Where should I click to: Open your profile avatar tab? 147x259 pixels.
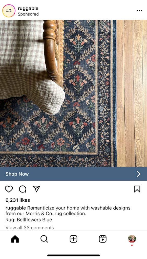pyautogui.click(x=132, y=239)
